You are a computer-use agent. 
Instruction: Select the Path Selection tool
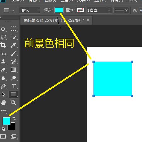click(x=3, y=94)
